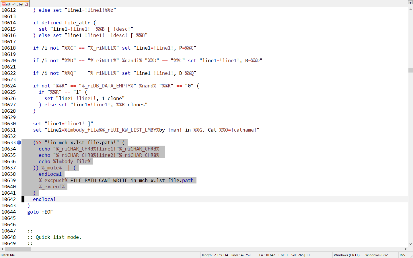Click 'P=%%C' text on line 10618
The image size is (413, 258).
(186, 48)
